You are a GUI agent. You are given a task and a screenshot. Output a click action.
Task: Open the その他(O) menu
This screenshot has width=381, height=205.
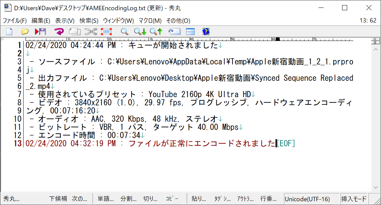pos(178,21)
